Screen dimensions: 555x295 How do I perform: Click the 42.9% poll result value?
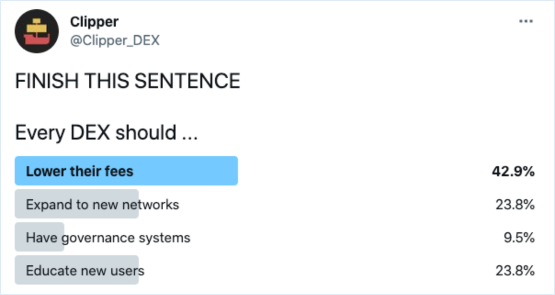[513, 172]
